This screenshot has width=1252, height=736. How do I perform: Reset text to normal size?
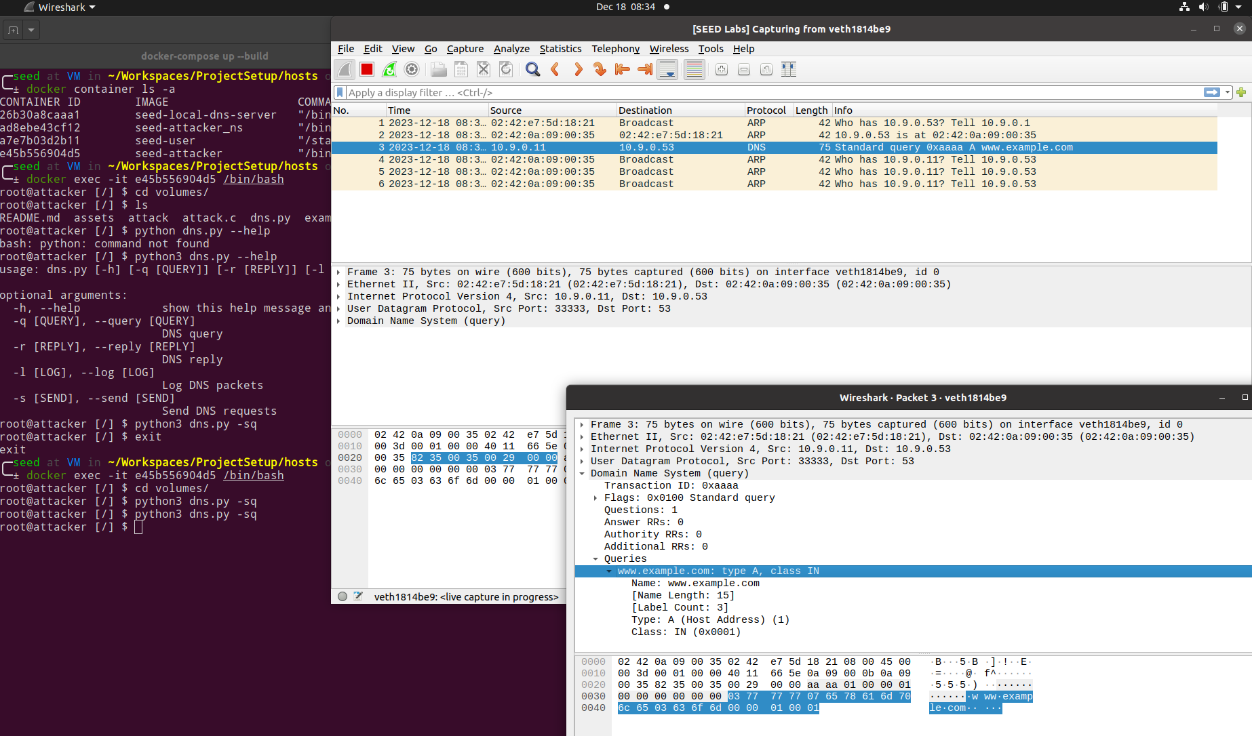point(766,69)
